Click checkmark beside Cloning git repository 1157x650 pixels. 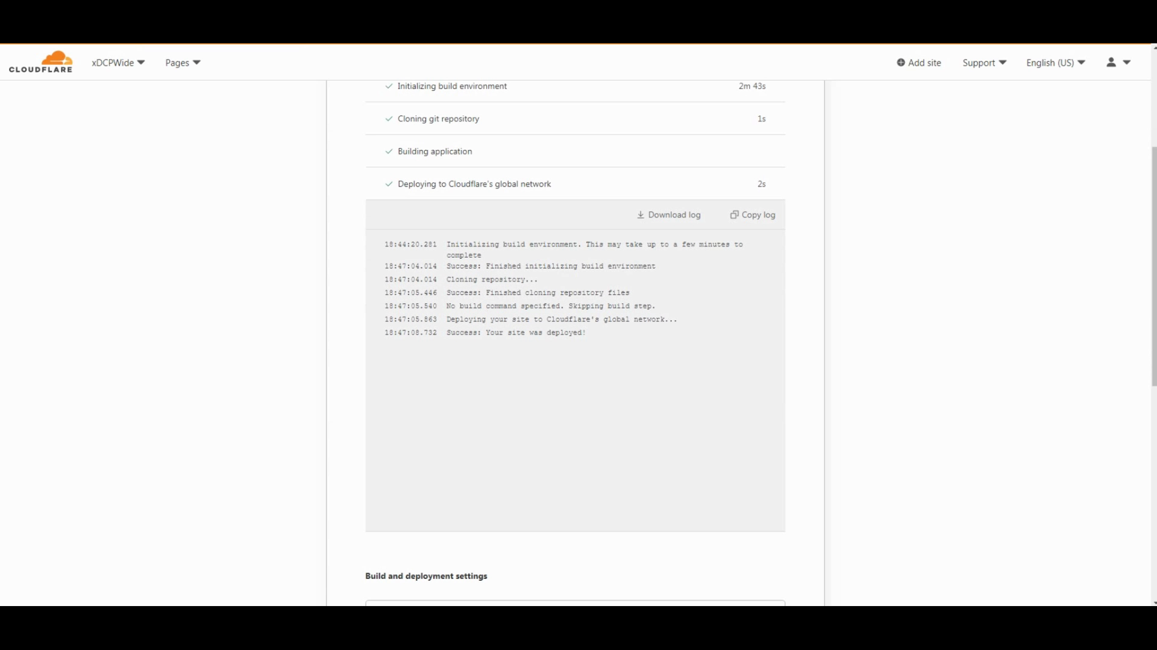pos(389,119)
